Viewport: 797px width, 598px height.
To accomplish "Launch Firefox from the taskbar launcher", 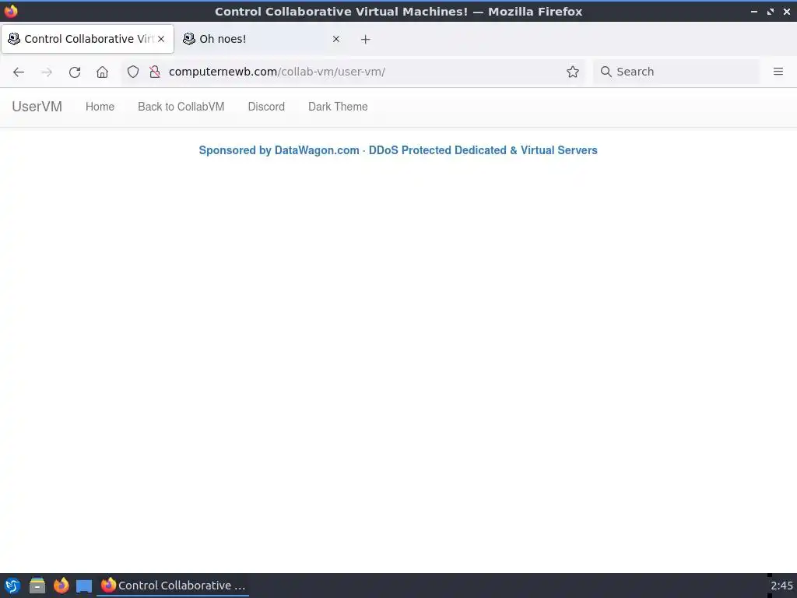I will (61, 586).
